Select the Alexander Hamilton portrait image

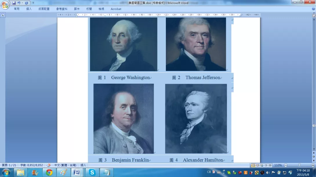[196, 119]
